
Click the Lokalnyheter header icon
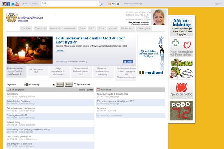[x=8, y=89]
